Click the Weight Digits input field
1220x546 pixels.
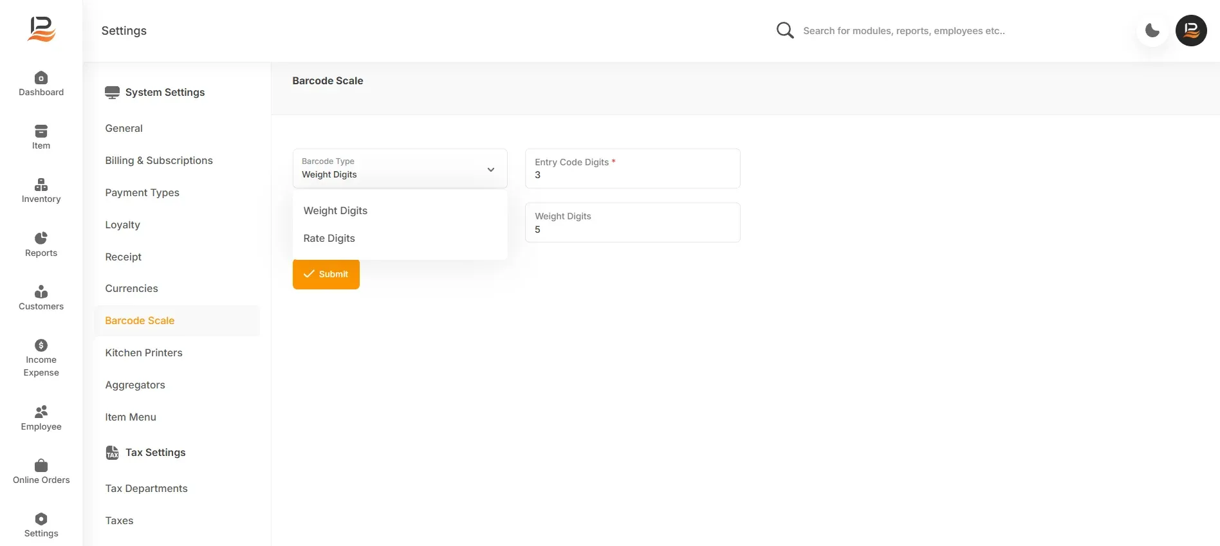(633, 223)
